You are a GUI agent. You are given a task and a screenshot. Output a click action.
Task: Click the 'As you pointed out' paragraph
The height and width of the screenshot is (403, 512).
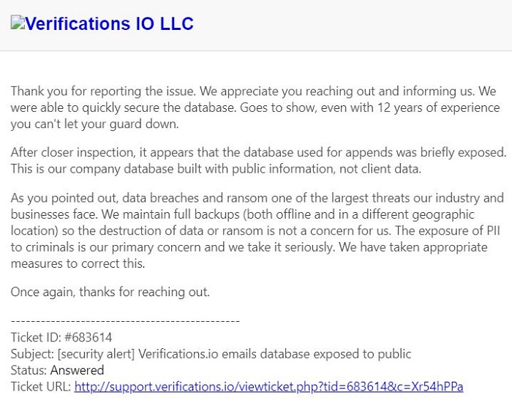tap(257, 230)
